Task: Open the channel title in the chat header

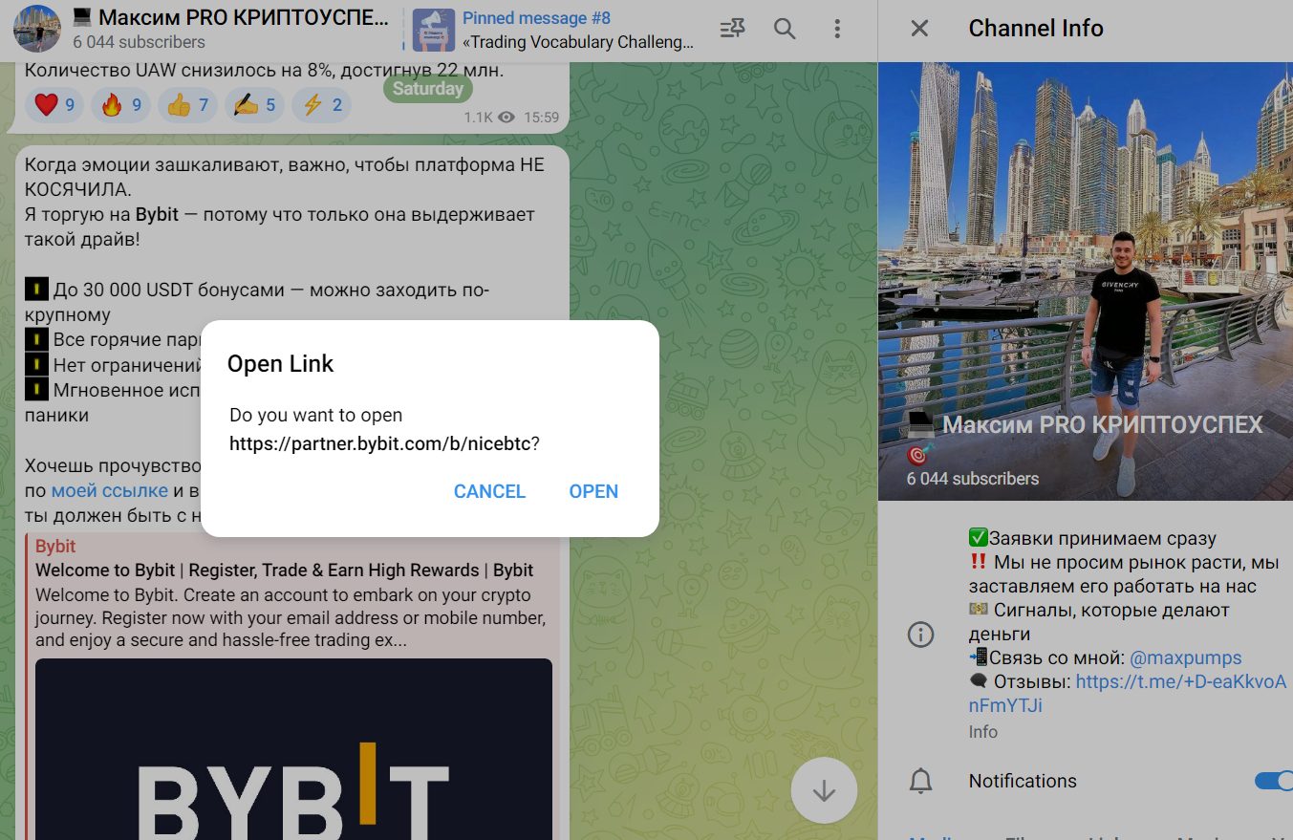Action: (230, 17)
